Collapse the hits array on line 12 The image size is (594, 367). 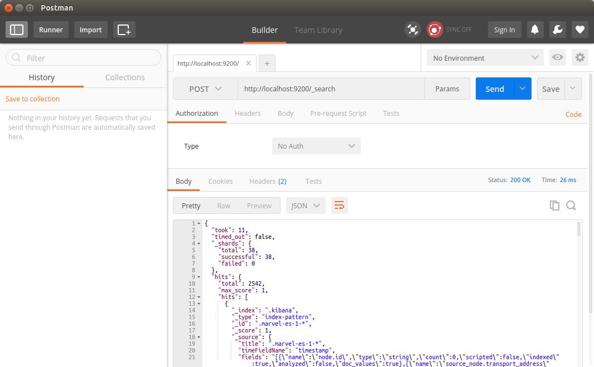point(199,297)
